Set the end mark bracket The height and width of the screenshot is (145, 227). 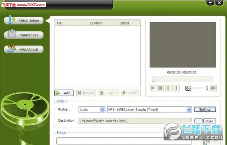click(x=176, y=88)
